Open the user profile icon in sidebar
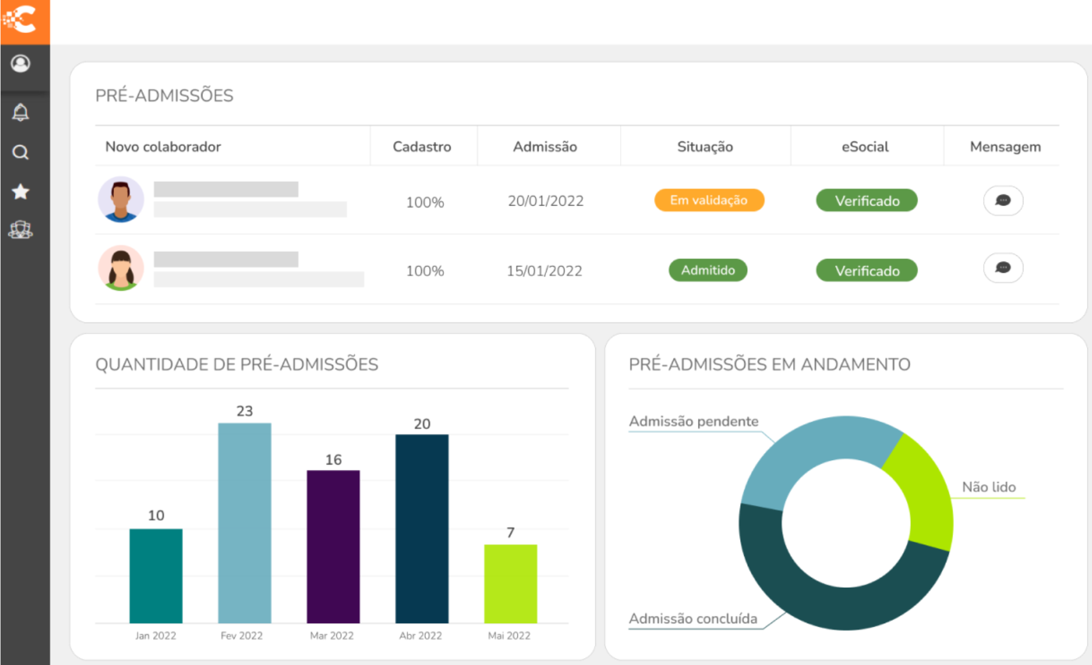This screenshot has width=1092, height=665. 21,64
